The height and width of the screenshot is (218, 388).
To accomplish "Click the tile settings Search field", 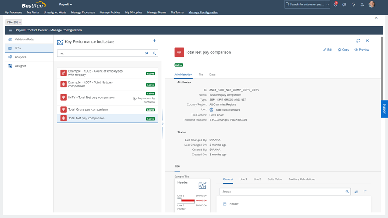I will [x=283, y=191].
